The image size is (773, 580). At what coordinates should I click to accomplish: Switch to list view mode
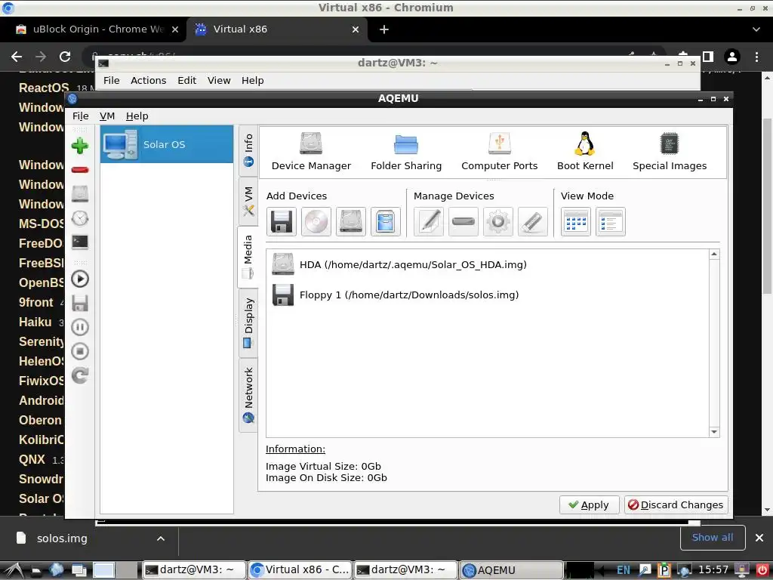click(x=610, y=222)
